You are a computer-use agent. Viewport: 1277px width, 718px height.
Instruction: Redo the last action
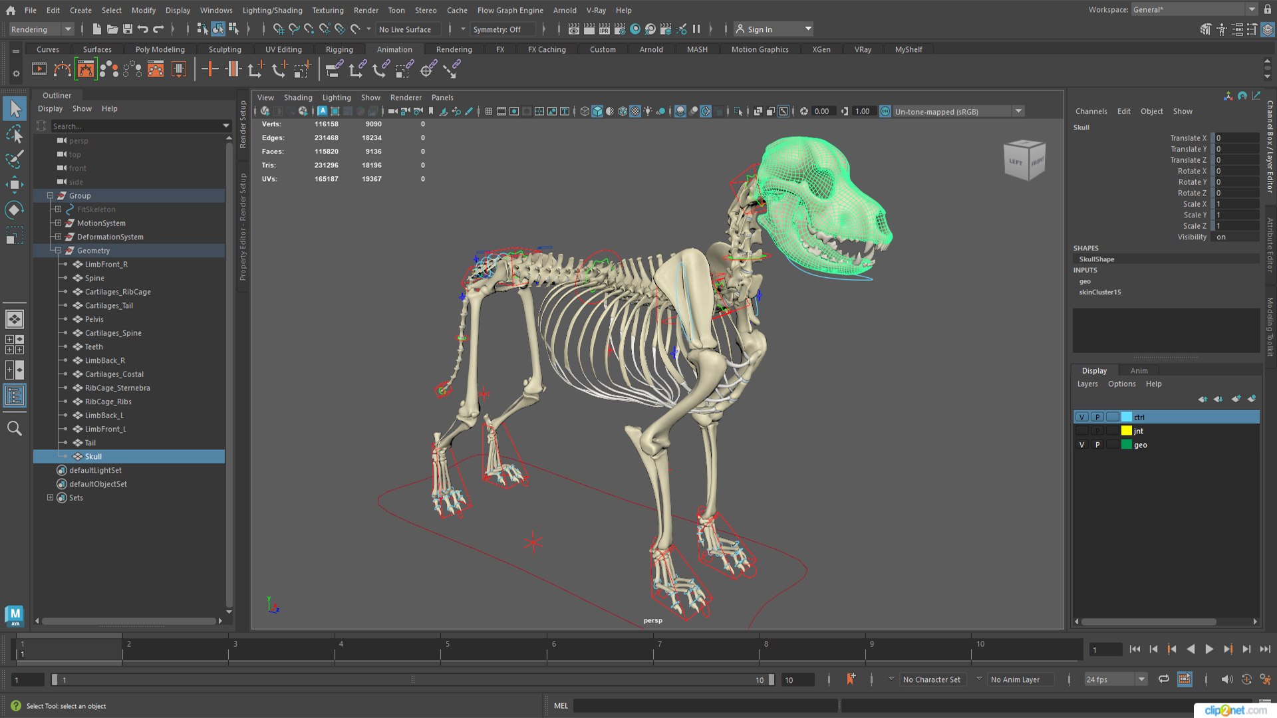click(x=158, y=29)
